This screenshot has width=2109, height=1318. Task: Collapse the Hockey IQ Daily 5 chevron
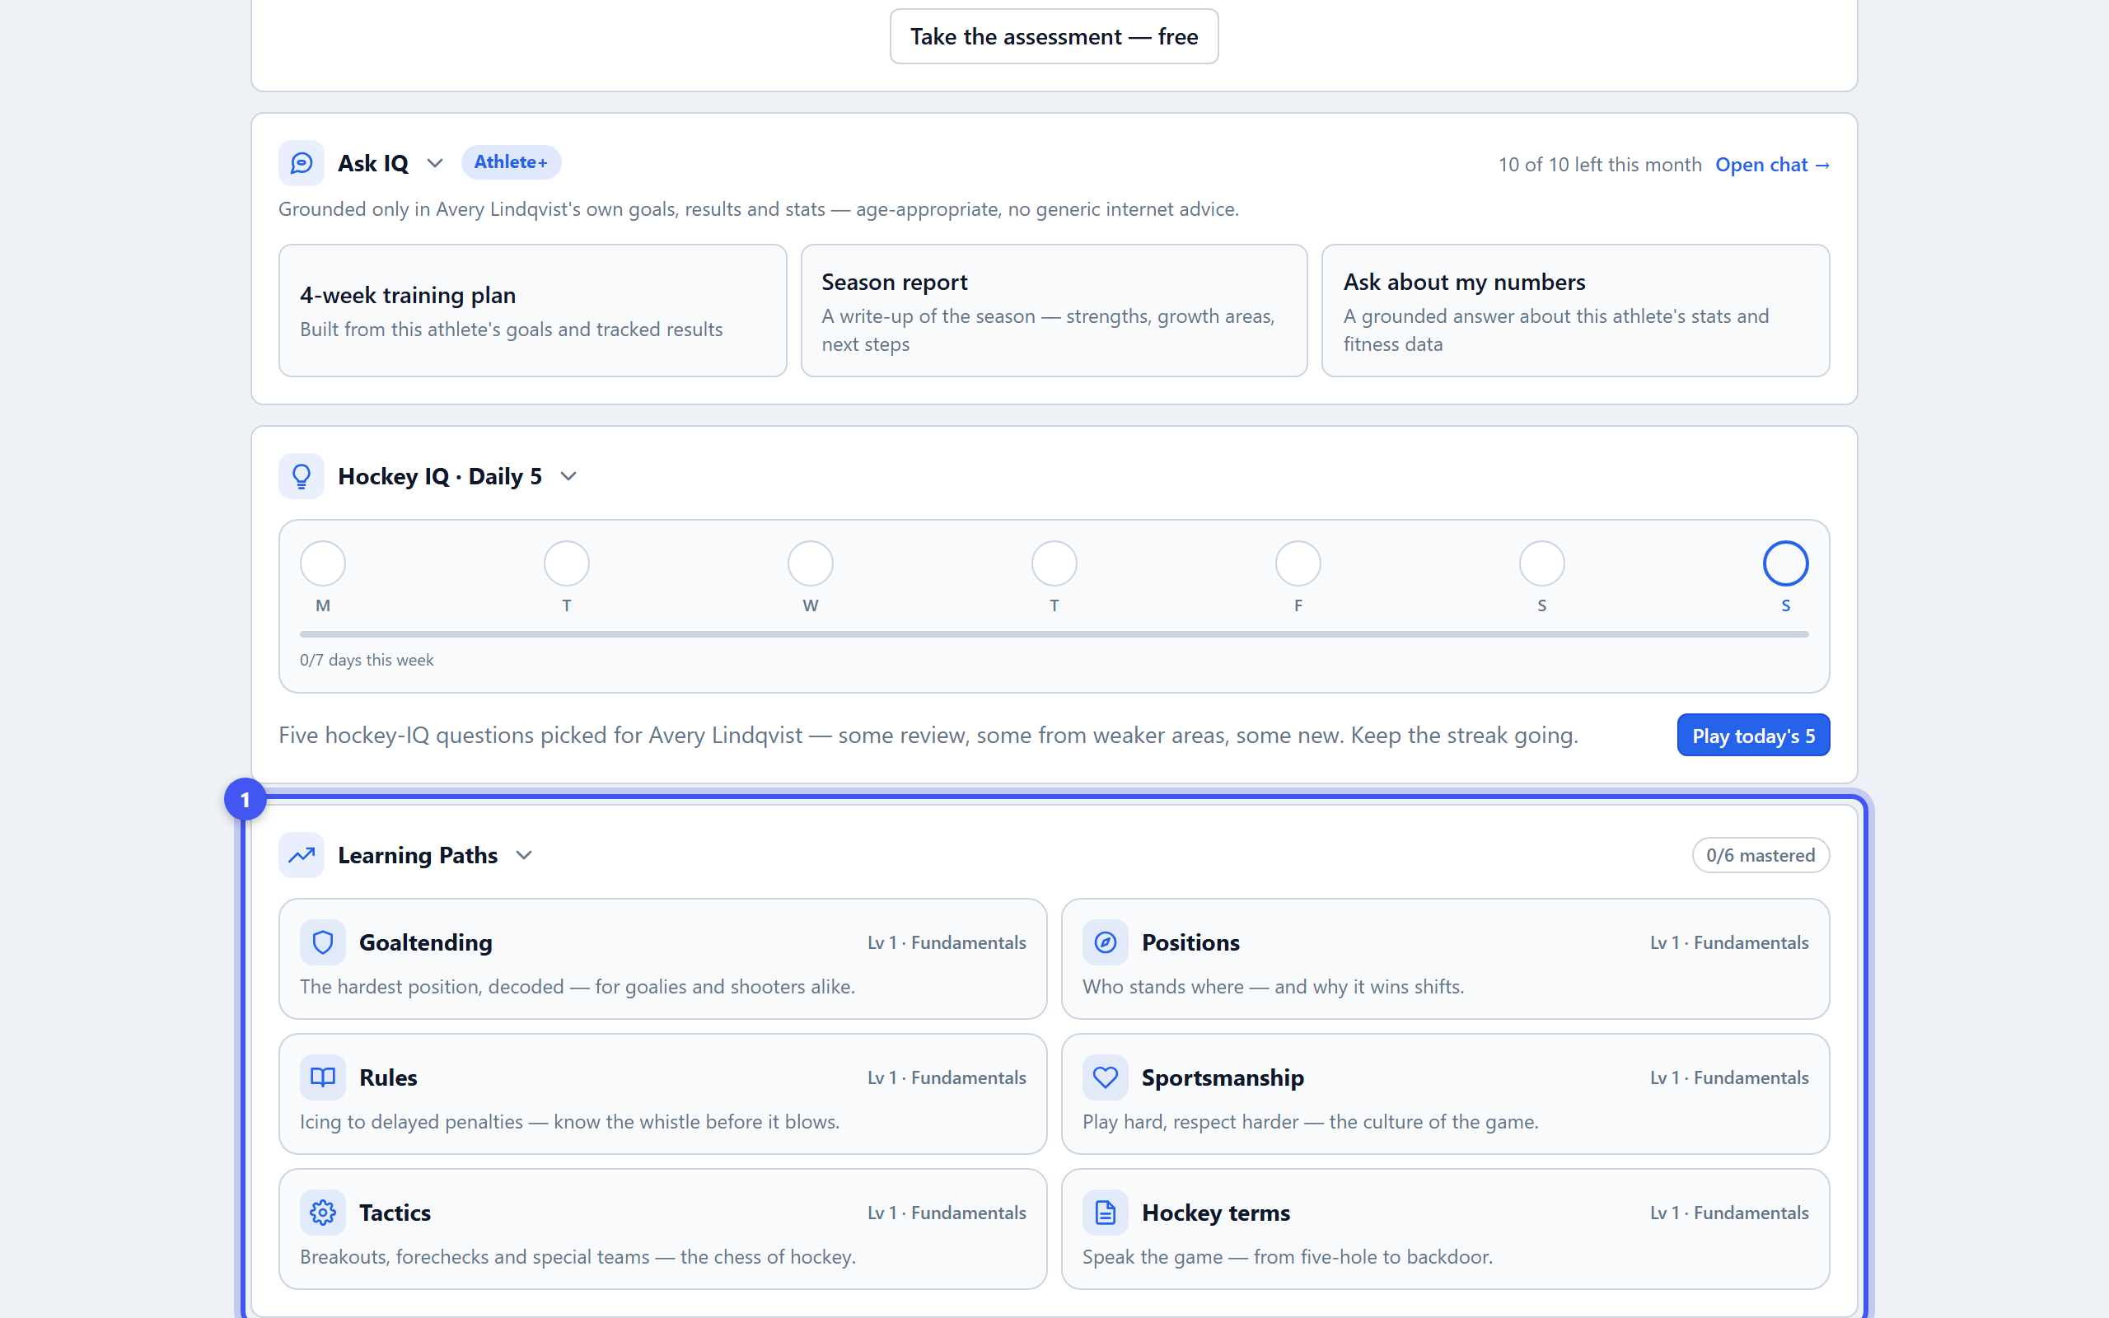[x=568, y=476]
